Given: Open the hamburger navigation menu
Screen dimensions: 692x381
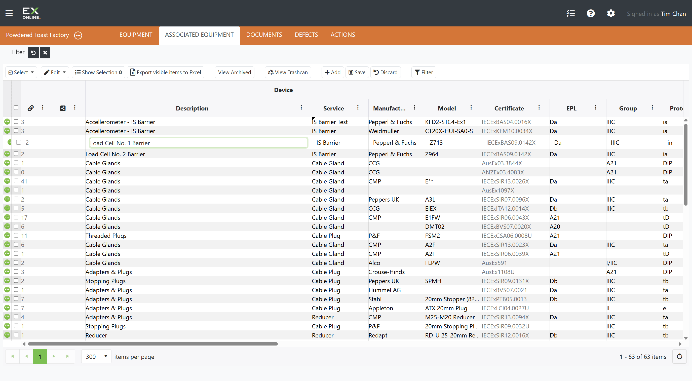Looking at the screenshot, I should click(x=9, y=13).
